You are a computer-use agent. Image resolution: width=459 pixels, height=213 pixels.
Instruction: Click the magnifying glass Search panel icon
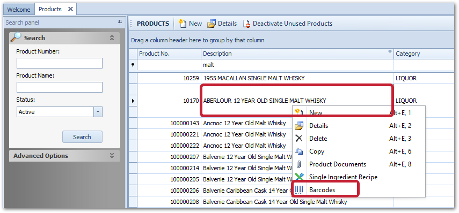16,37
